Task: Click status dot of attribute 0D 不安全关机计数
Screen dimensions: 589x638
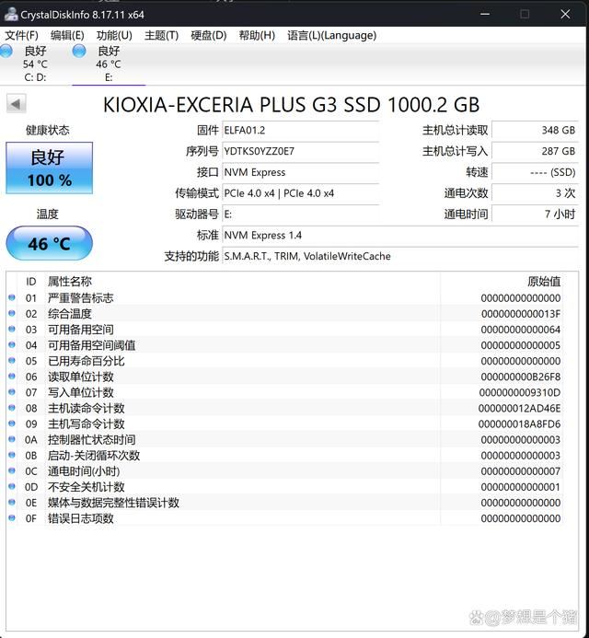Action: 12,487
